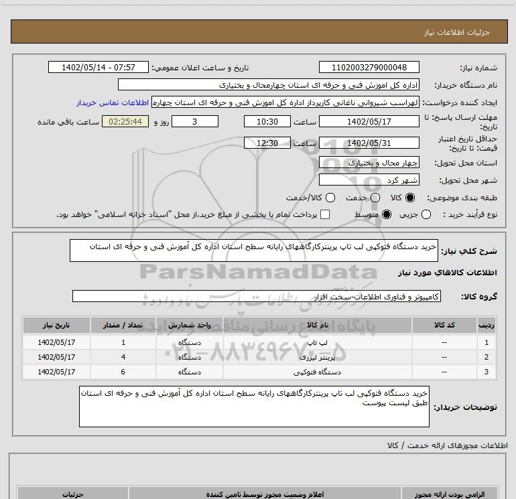
Task: Click the ردیف column header
Action: click(487, 326)
